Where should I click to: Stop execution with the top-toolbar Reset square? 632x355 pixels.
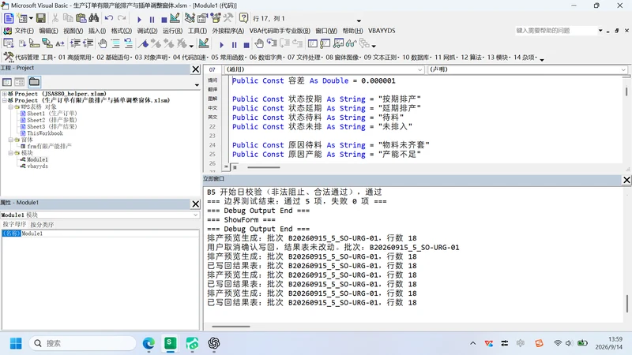point(164,19)
